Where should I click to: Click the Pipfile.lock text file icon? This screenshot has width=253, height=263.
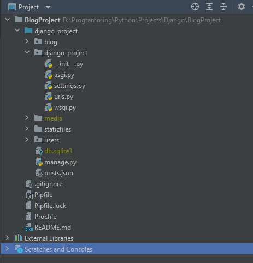pos(28,206)
